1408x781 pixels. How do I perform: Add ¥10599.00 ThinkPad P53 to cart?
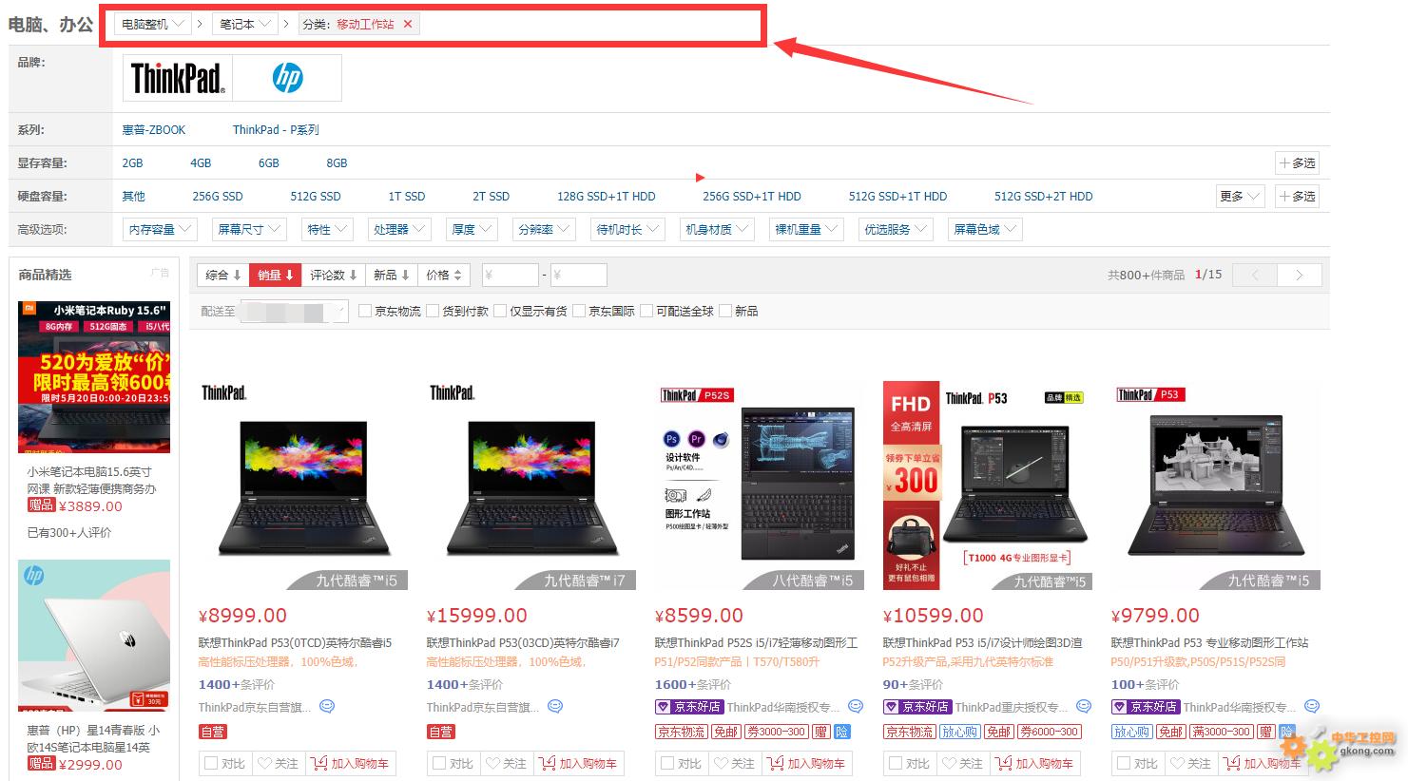point(1034,764)
